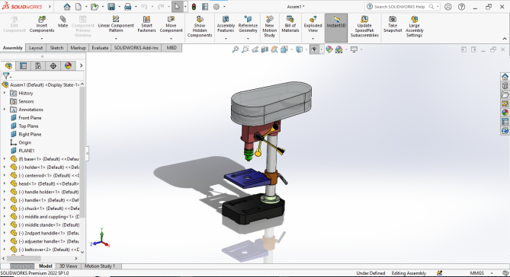Open Linear Component Pattern tool
This screenshot has width=510, height=277.
coord(116,24)
